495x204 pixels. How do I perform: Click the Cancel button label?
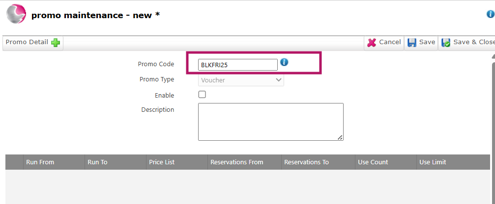390,42
